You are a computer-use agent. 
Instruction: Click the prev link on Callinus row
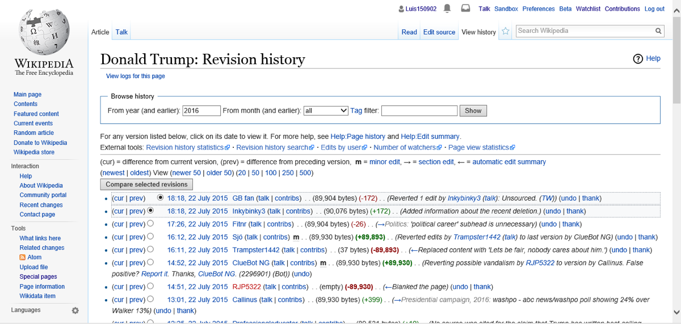click(x=137, y=300)
